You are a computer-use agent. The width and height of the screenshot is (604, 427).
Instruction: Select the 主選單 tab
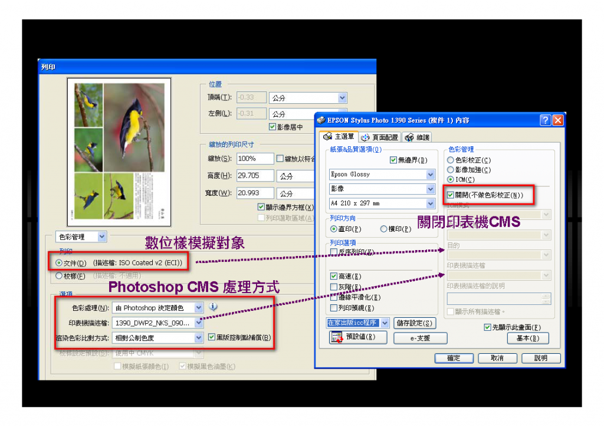(339, 137)
